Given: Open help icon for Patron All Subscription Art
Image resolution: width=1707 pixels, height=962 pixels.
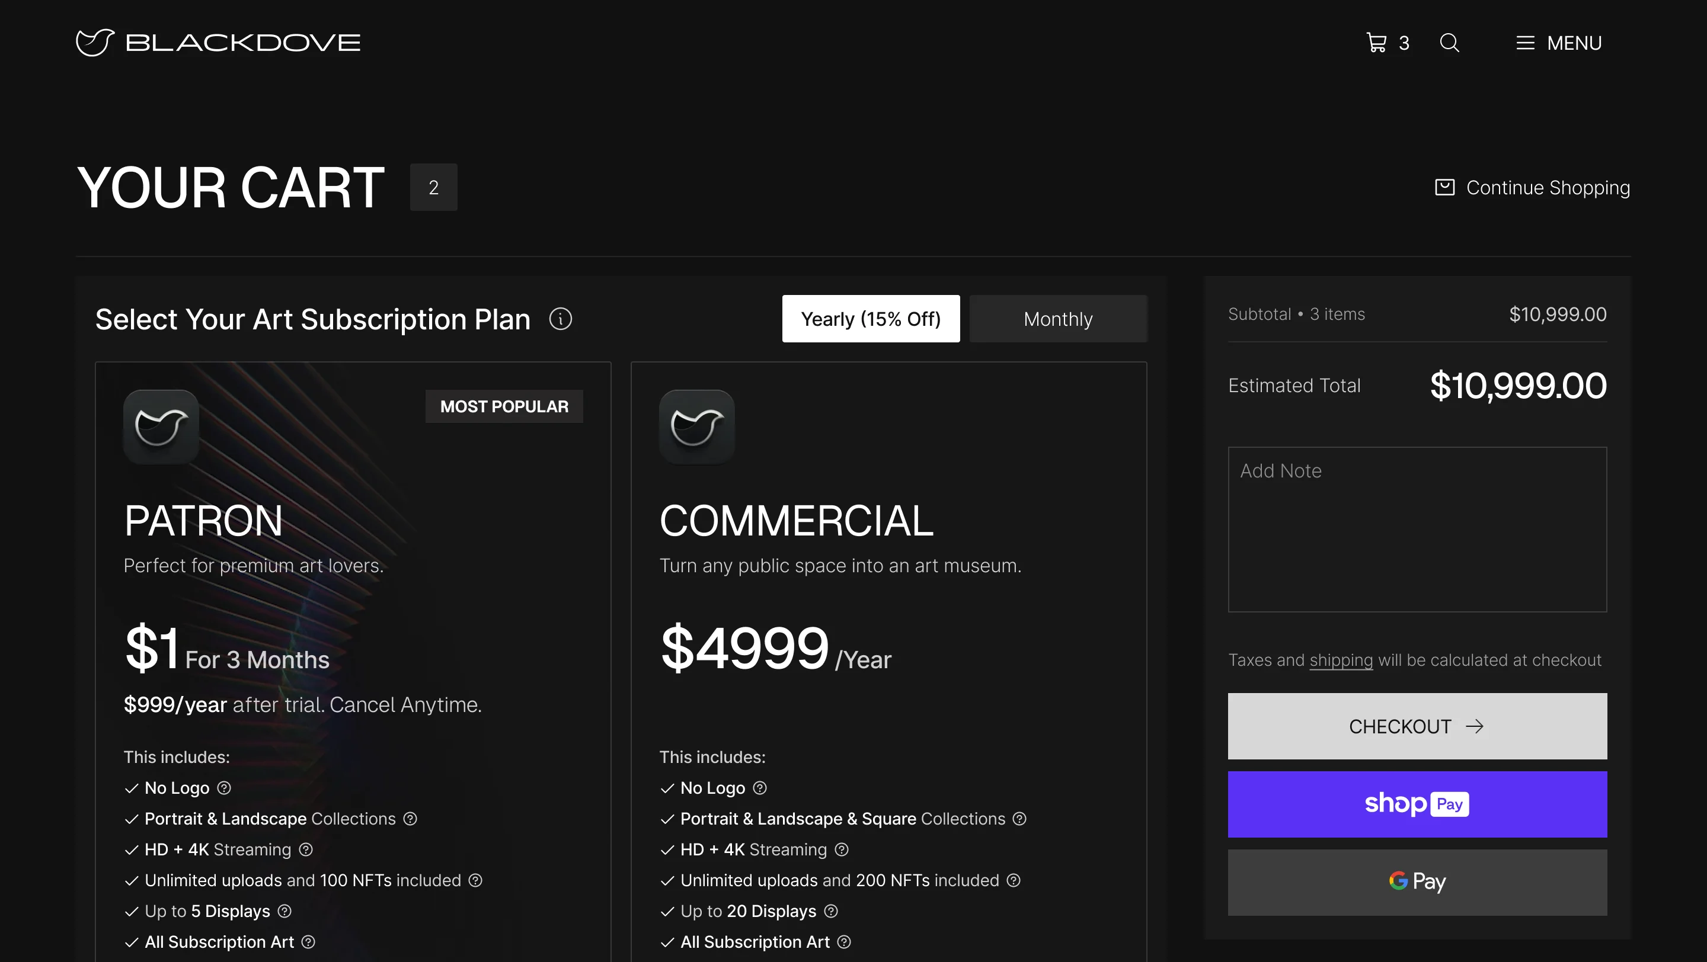Looking at the screenshot, I should pyautogui.click(x=308, y=942).
